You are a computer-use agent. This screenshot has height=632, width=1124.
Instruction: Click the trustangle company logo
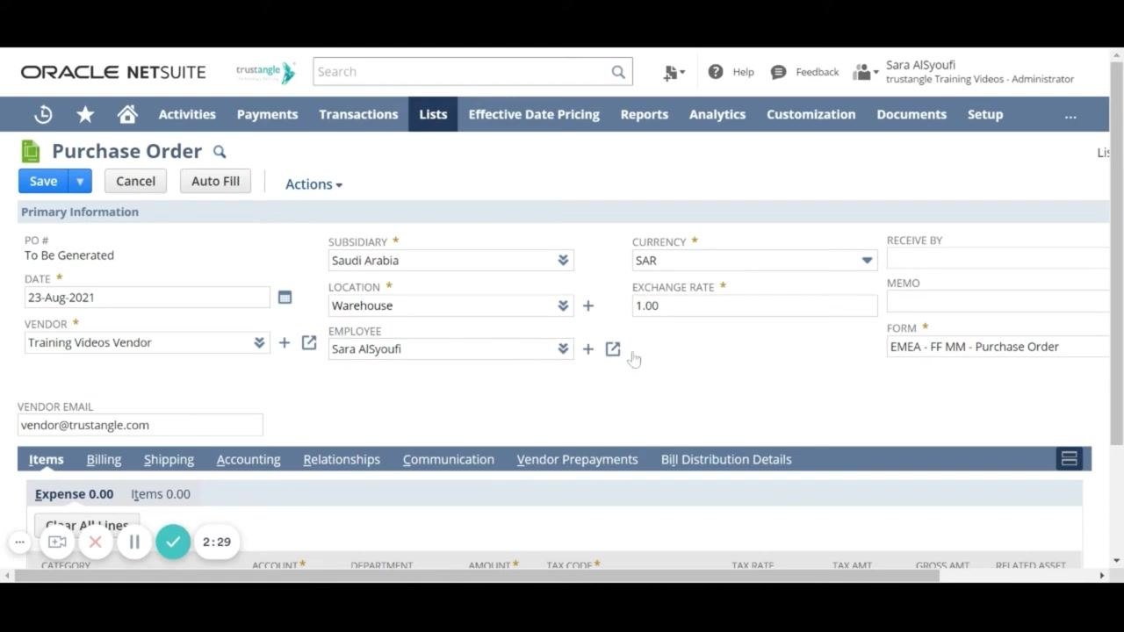tap(265, 72)
